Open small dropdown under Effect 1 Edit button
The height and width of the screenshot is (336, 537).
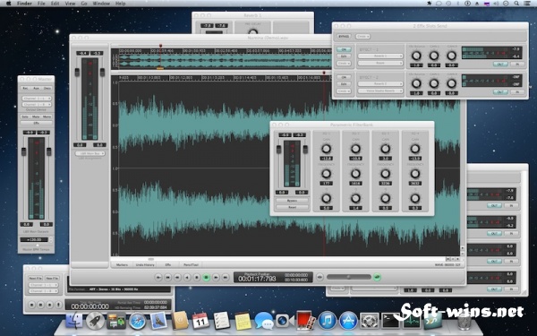(344, 63)
